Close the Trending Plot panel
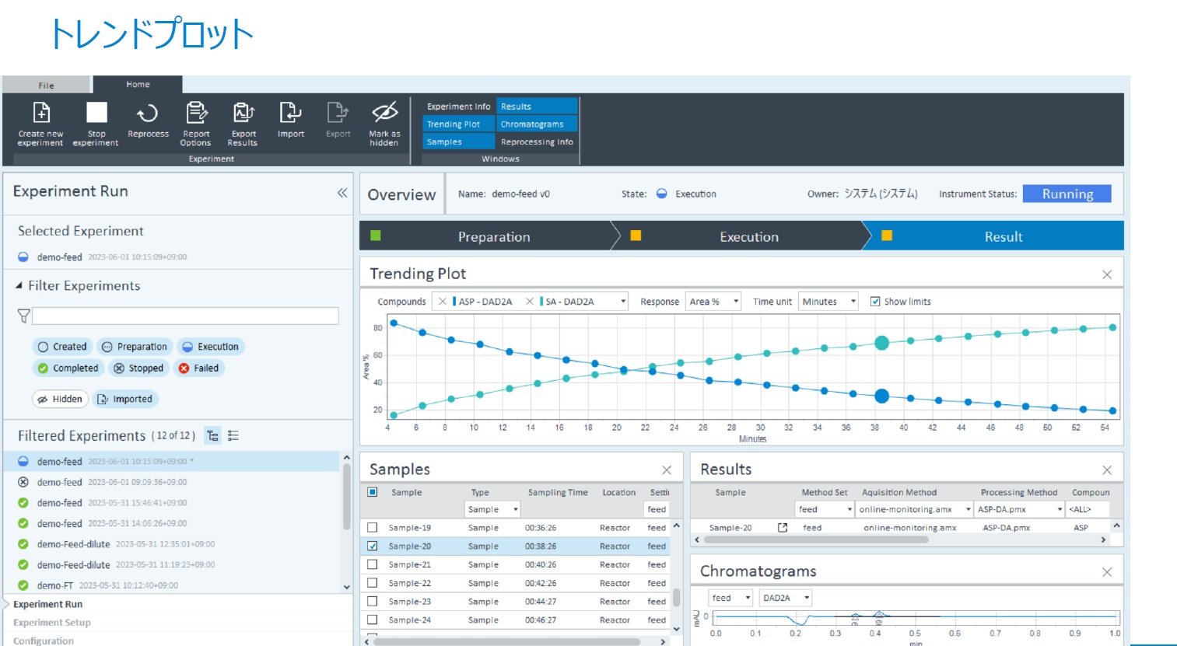The height and width of the screenshot is (646, 1177). [x=1107, y=274]
